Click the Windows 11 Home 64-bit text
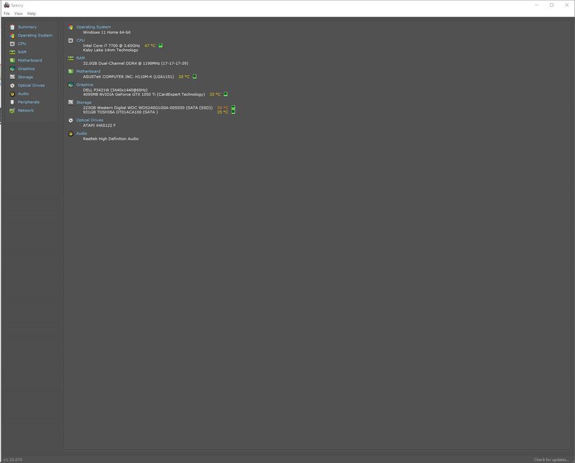The width and height of the screenshot is (575, 463). coord(107,32)
